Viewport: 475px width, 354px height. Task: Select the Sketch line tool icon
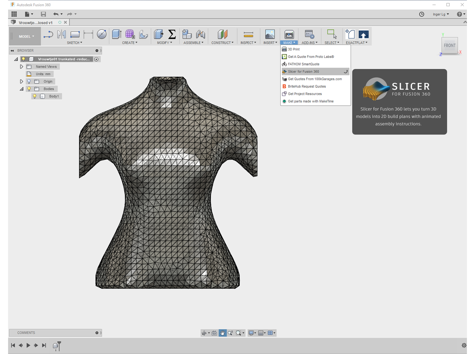tap(48, 34)
